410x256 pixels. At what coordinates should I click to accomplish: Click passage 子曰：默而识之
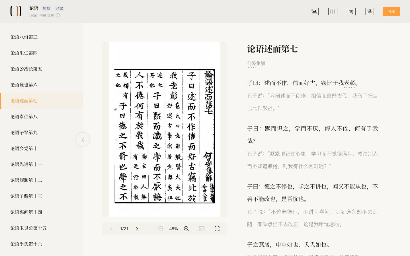click(313, 135)
